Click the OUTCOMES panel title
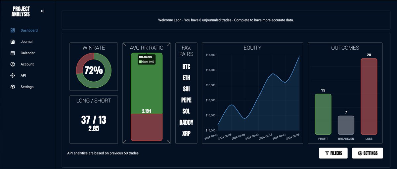 coord(345,48)
